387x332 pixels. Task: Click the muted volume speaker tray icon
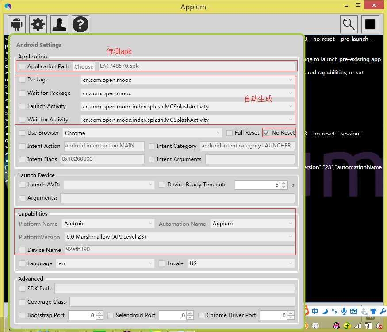379,326
